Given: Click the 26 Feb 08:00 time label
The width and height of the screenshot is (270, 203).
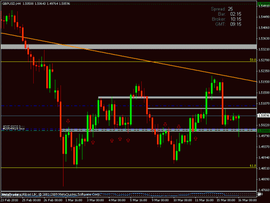Looking at the screenshot, I should pos(53,200).
